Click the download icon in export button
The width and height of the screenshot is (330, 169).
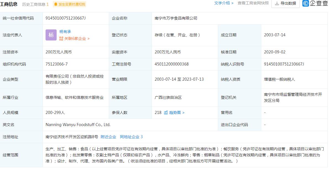277,3
